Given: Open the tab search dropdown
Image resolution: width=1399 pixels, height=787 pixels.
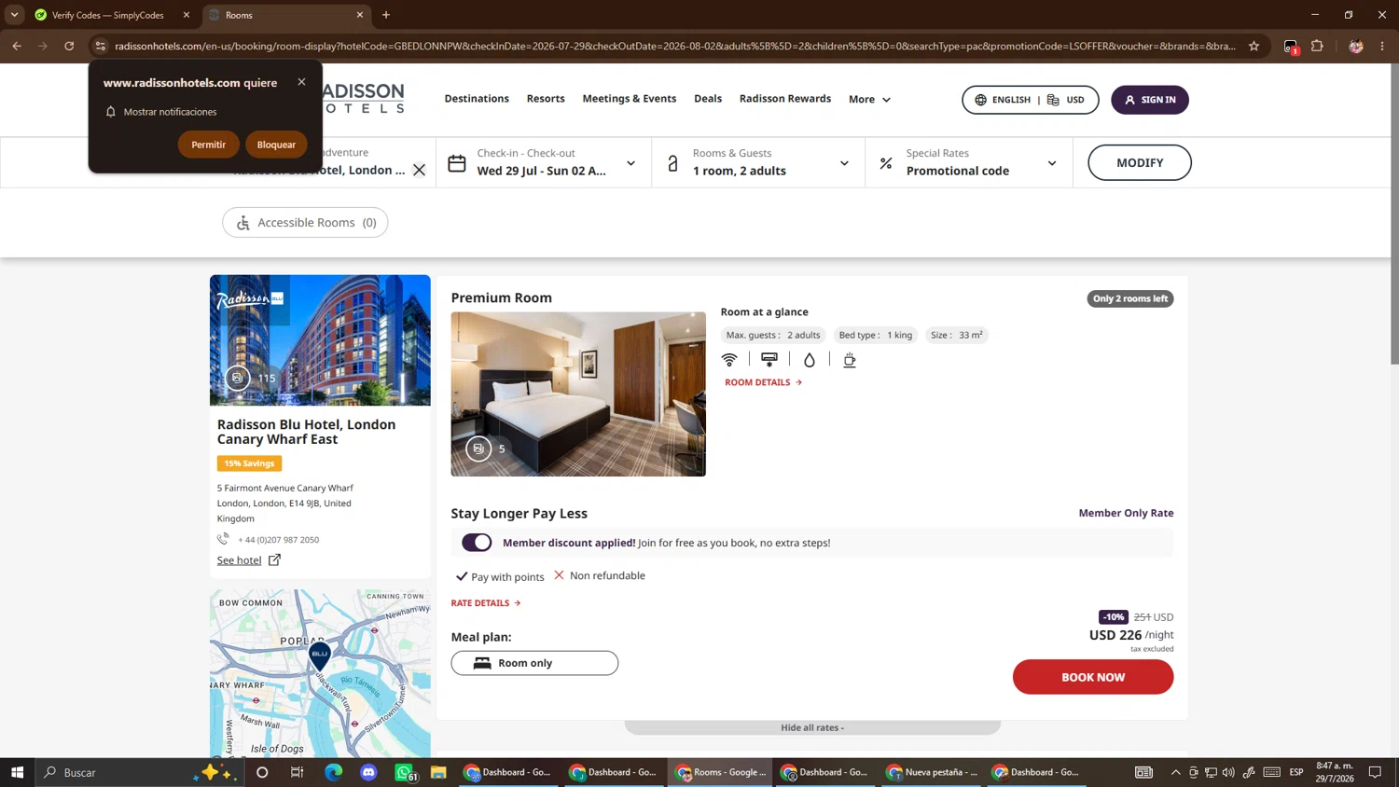Looking at the screenshot, I should [15, 15].
